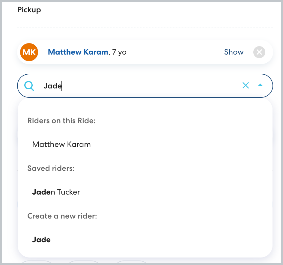Clear the search text with the blue X
Screen dimensions: 283x265
pyautogui.click(x=246, y=86)
